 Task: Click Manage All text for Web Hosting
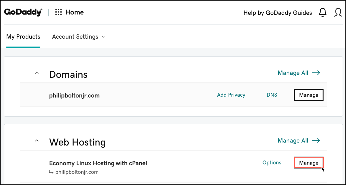[x=293, y=141]
